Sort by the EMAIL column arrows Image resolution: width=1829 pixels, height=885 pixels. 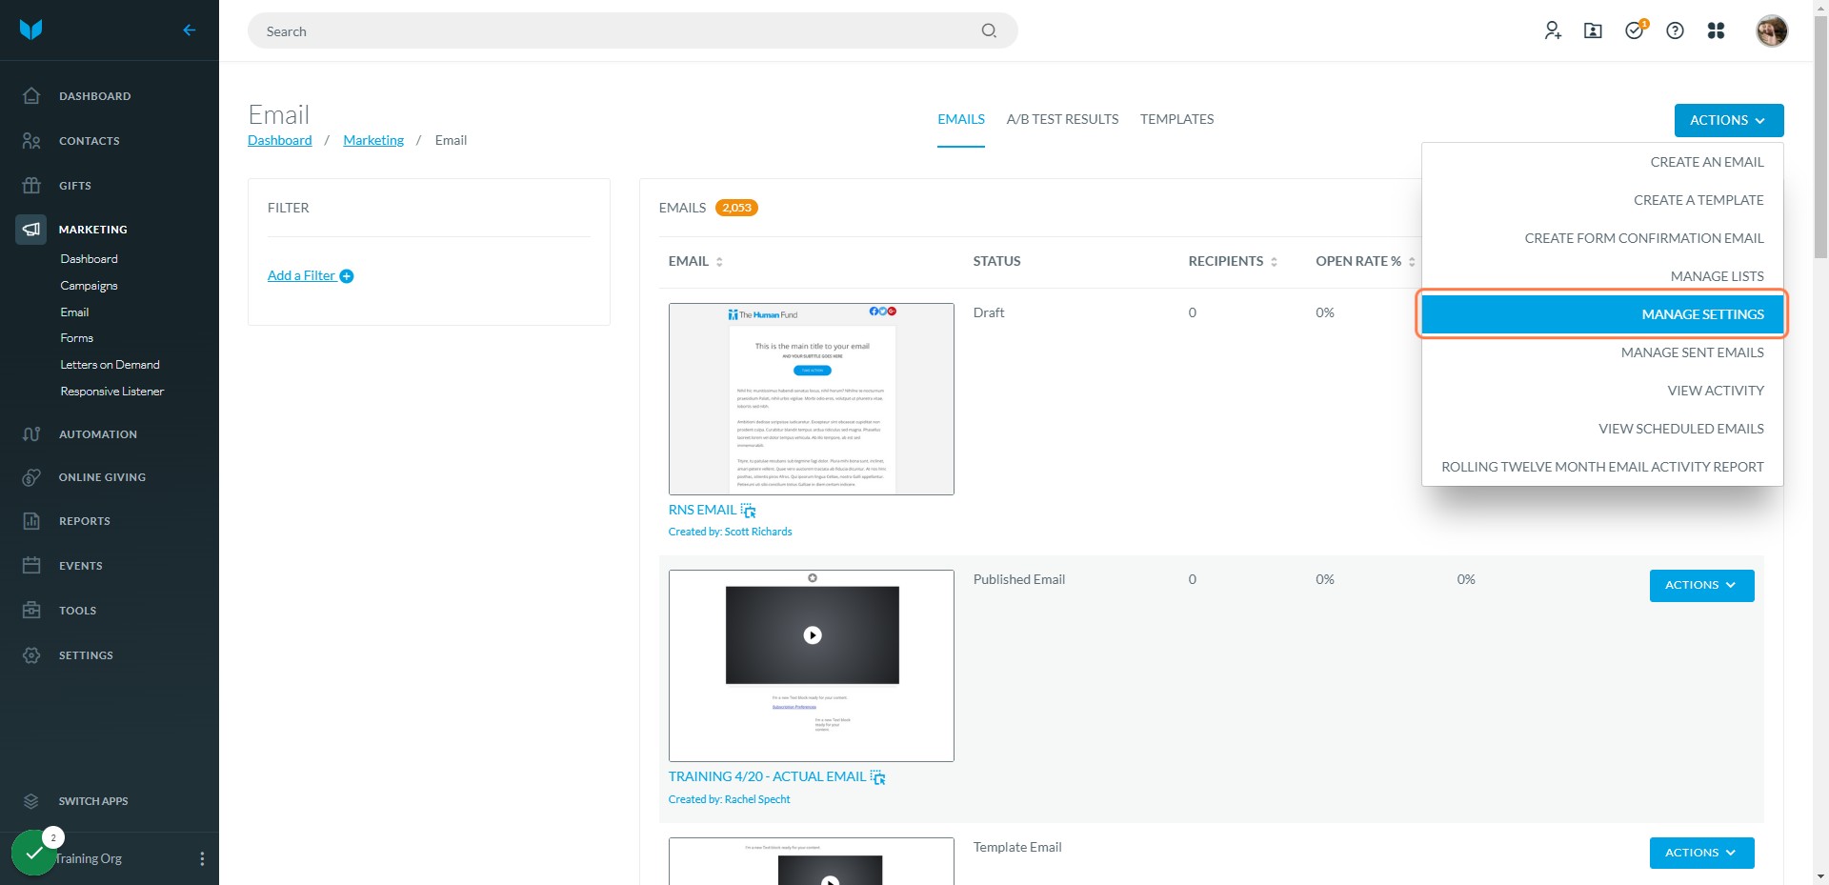tap(719, 262)
